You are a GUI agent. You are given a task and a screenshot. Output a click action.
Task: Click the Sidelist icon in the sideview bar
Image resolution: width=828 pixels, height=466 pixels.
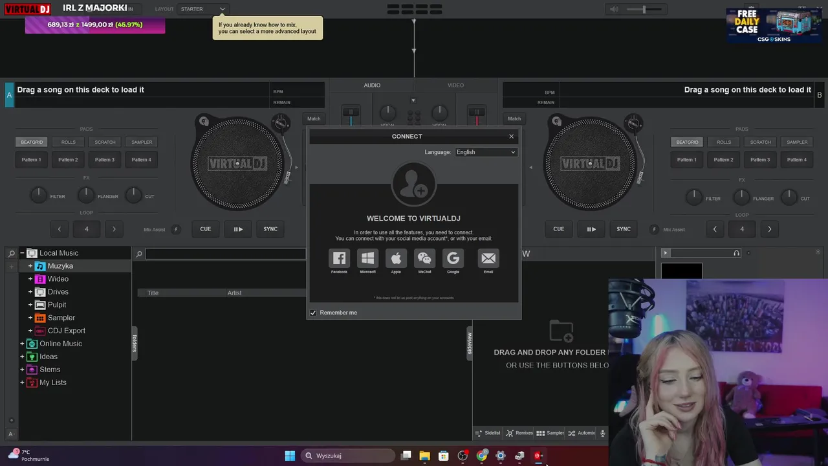point(479,433)
